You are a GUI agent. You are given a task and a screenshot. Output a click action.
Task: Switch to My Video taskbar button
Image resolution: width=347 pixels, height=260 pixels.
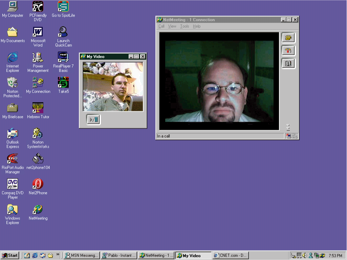pos(193,255)
